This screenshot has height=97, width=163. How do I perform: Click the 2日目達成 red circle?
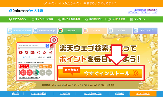pyautogui.click(x=29, y=73)
